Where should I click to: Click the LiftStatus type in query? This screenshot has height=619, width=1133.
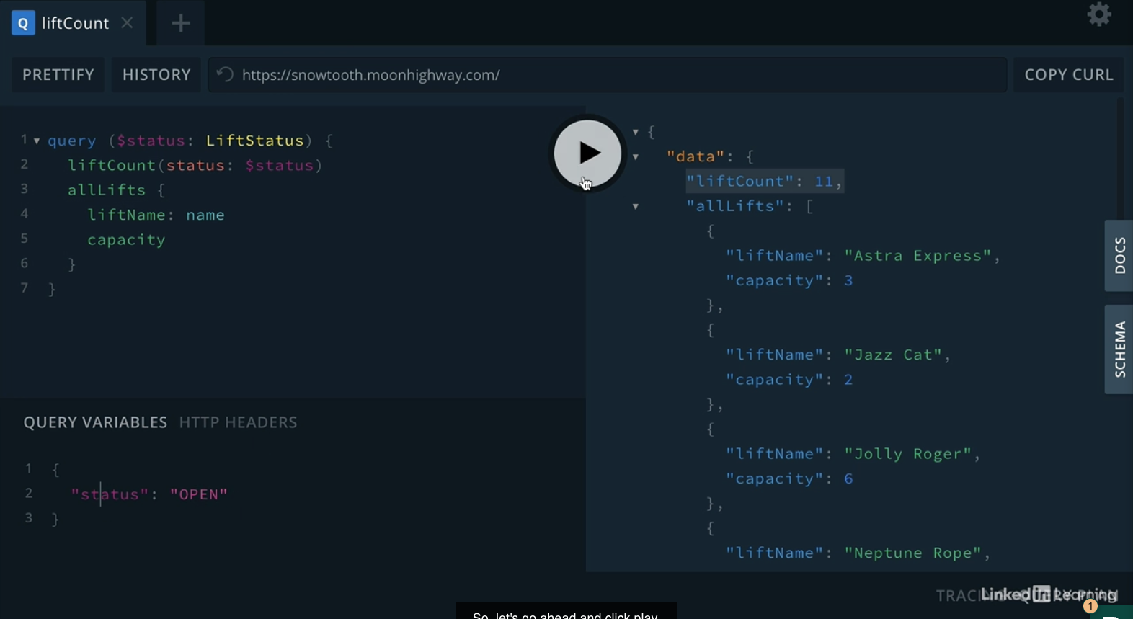click(x=255, y=141)
